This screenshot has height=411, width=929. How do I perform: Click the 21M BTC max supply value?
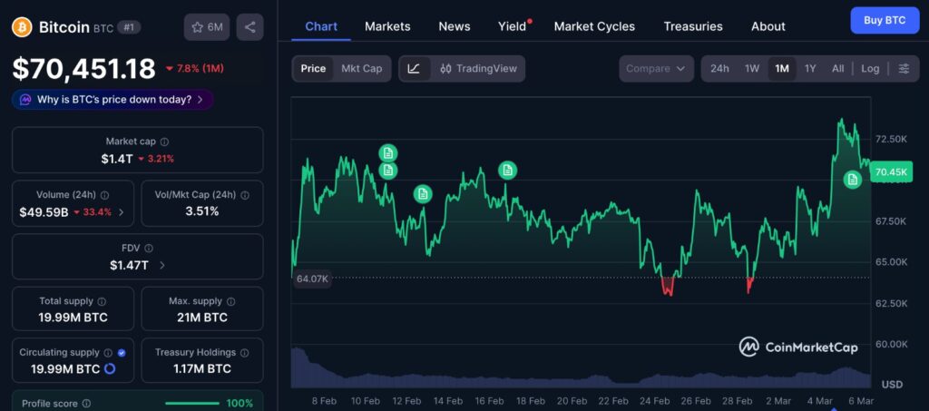pyautogui.click(x=202, y=318)
